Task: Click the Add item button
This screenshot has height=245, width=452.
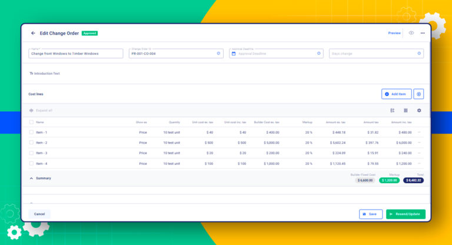Action: [396, 94]
